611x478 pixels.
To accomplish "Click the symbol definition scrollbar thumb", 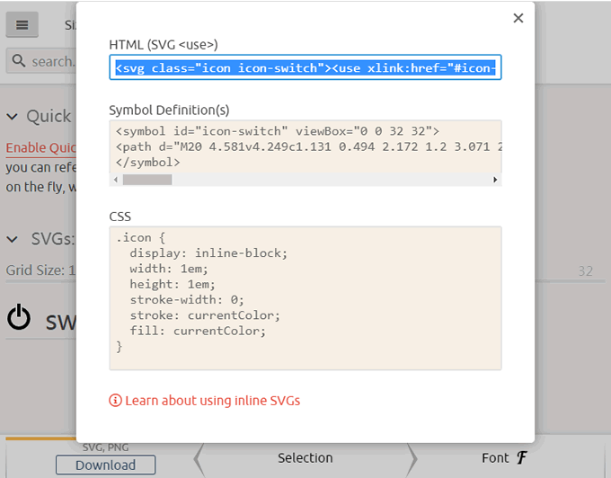I will (x=147, y=180).
